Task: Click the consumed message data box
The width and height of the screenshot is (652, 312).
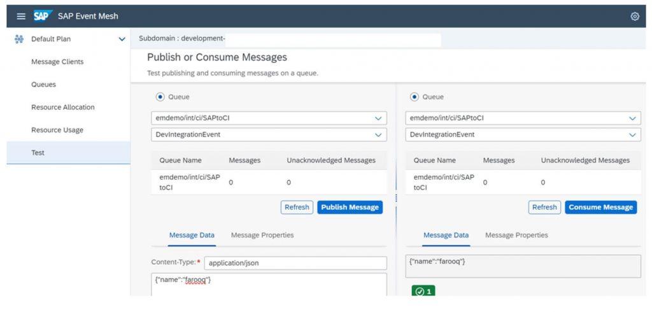Action: [x=523, y=266]
